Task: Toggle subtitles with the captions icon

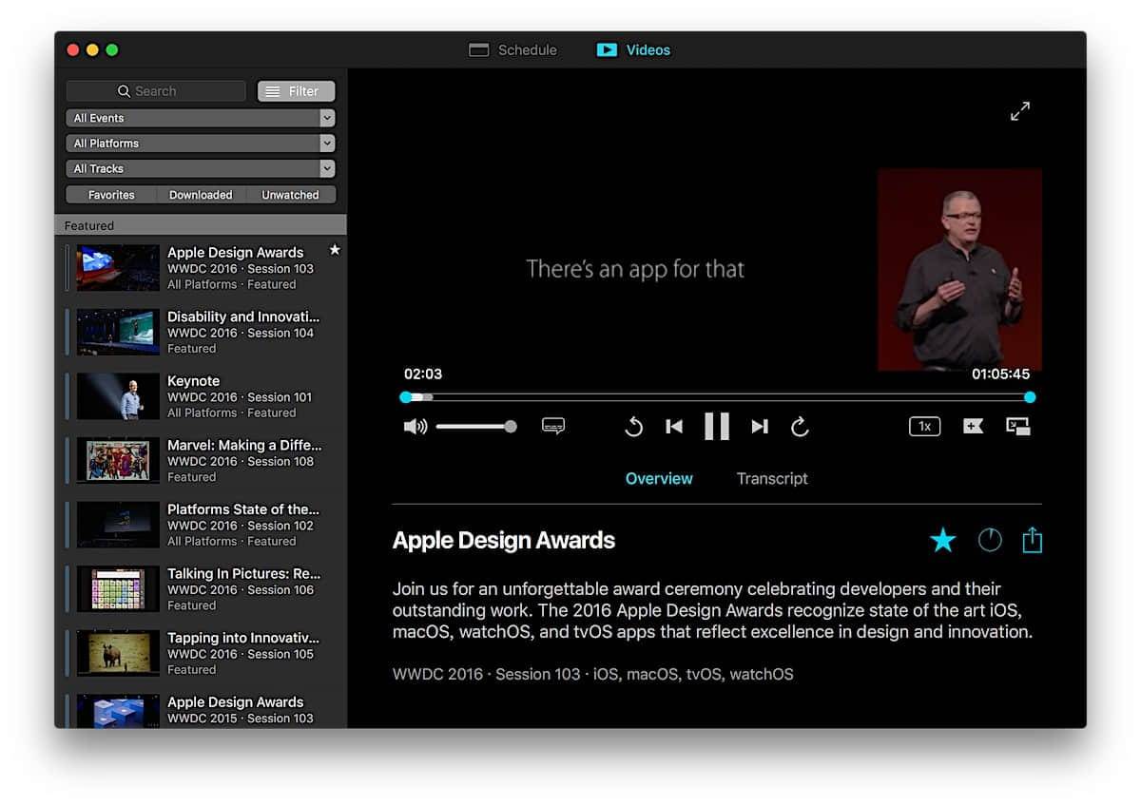Action: pyautogui.click(x=553, y=426)
